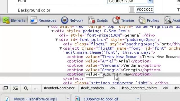This screenshot has height=101, width=180.
Task: Open the mp3 download options arrow
Action: (x=68, y=98)
